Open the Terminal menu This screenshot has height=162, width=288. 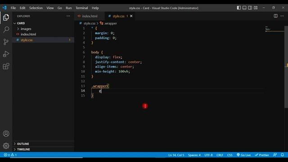point(82,8)
